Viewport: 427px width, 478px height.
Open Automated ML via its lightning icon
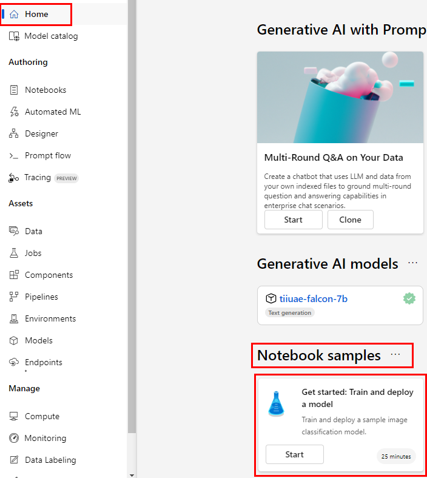pyautogui.click(x=14, y=112)
